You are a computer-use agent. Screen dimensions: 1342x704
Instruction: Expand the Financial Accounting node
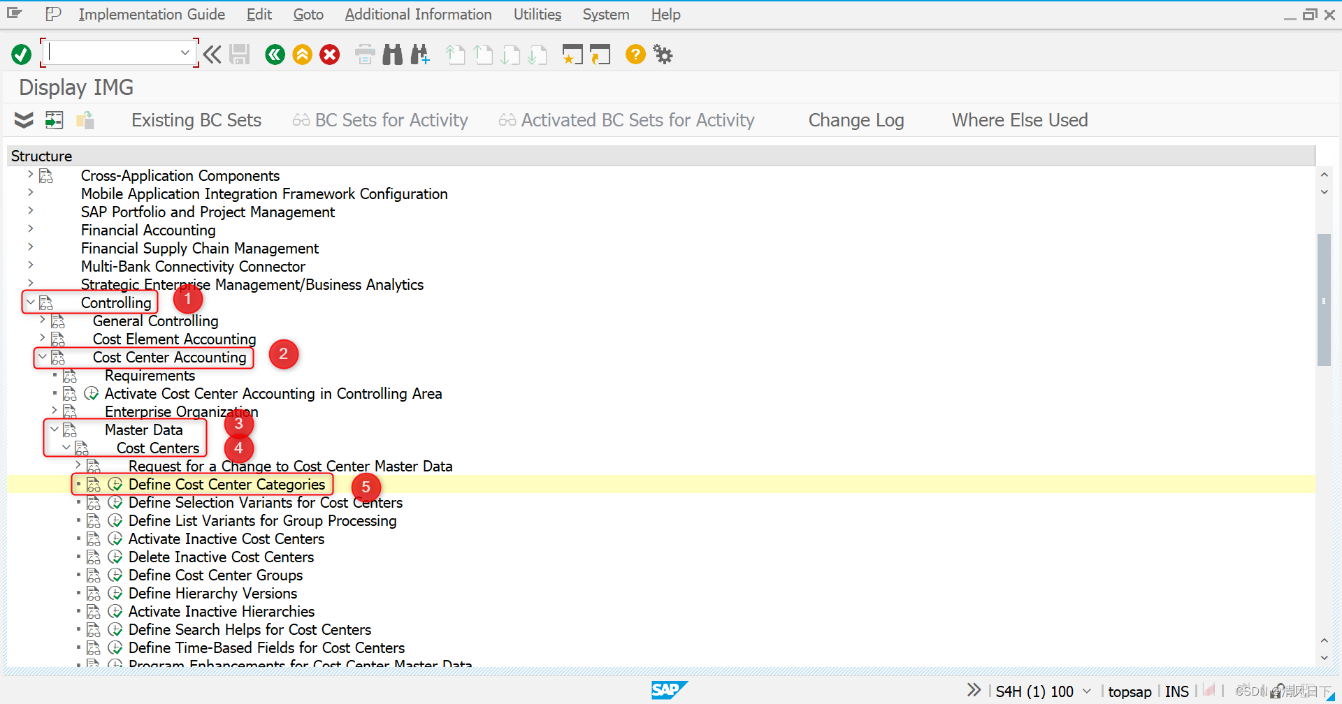click(x=30, y=228)
